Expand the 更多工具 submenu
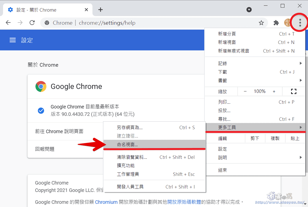Viewport: 308px width, 207px height. click(255, 128)
